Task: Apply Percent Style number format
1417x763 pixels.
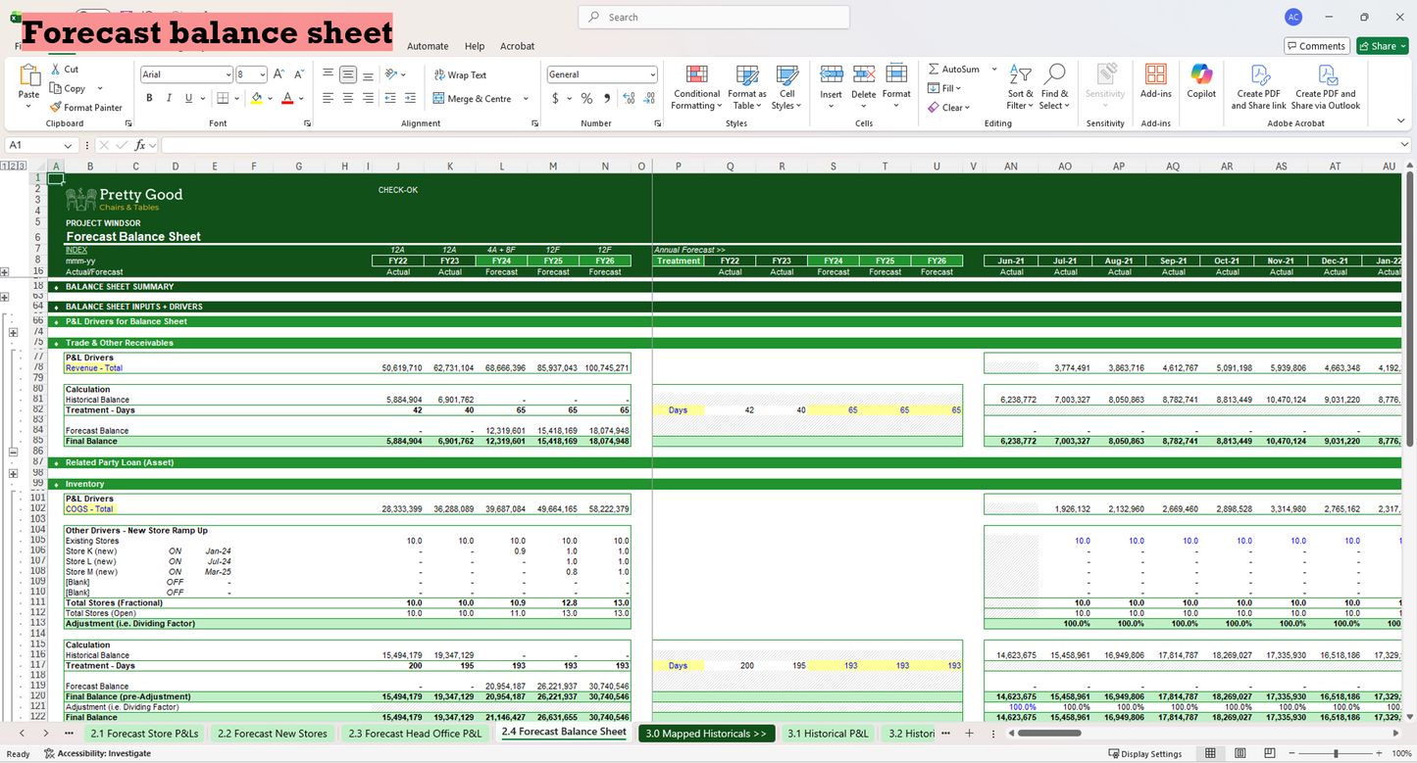Action: click(x=585, y=98)
